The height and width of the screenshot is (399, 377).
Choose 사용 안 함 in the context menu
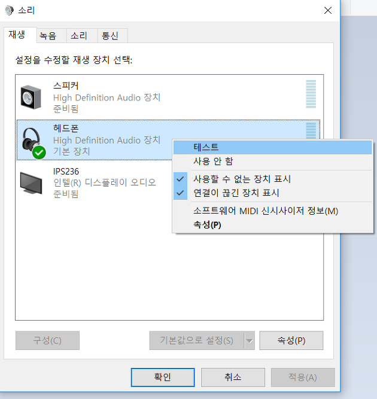coord(272,161)
